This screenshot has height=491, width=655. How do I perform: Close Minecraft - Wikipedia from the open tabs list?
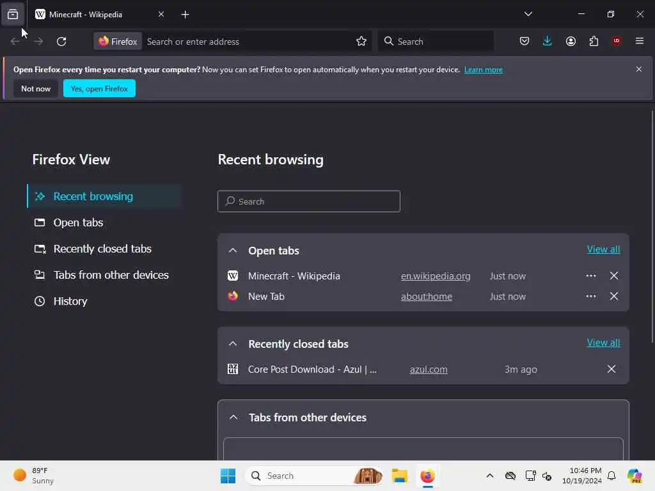613,276
